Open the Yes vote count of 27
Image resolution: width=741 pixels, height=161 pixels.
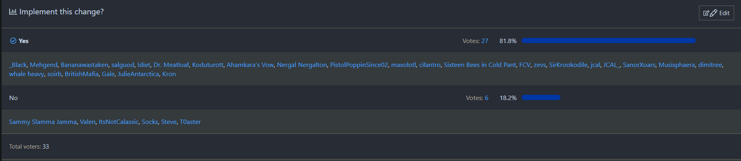click(x=484, y=41)
